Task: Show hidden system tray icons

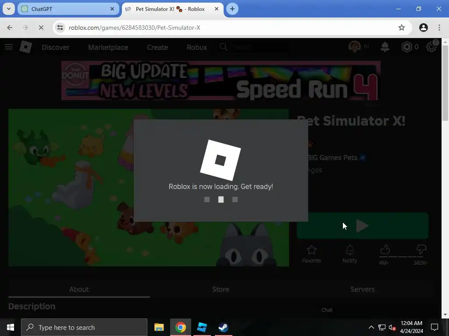Action: [x=371, y=327]
